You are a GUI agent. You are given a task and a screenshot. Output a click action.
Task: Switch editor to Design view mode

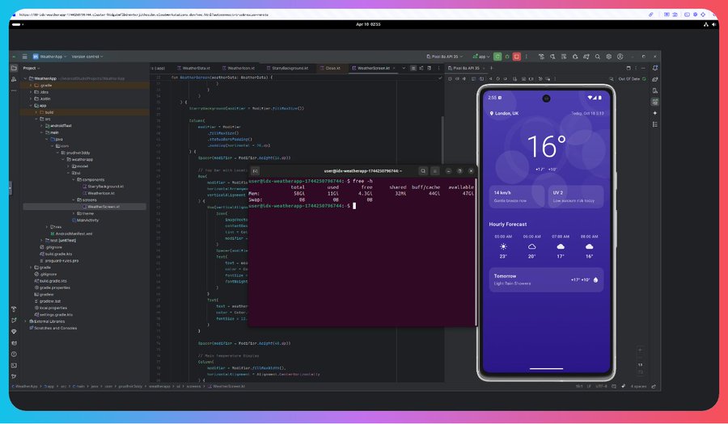pyautogui.click(x=429, y=68)
